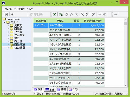The width and height of the screenshot is (130, 97).
Task: Click the scrollbar up arrow
Action: point(125,20)
